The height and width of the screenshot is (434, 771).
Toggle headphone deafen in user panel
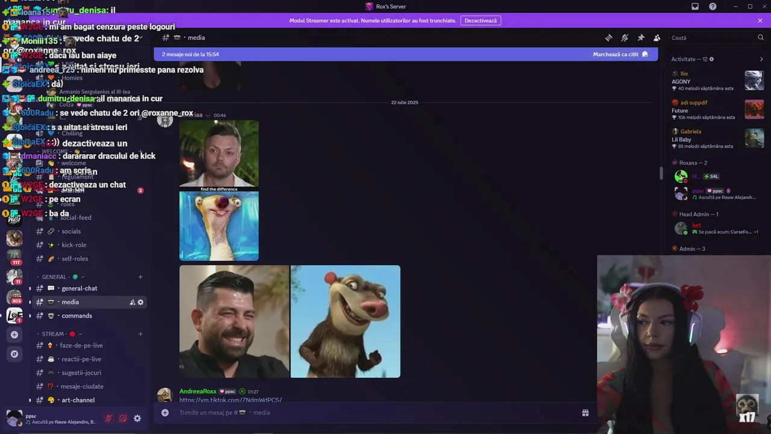123,418
